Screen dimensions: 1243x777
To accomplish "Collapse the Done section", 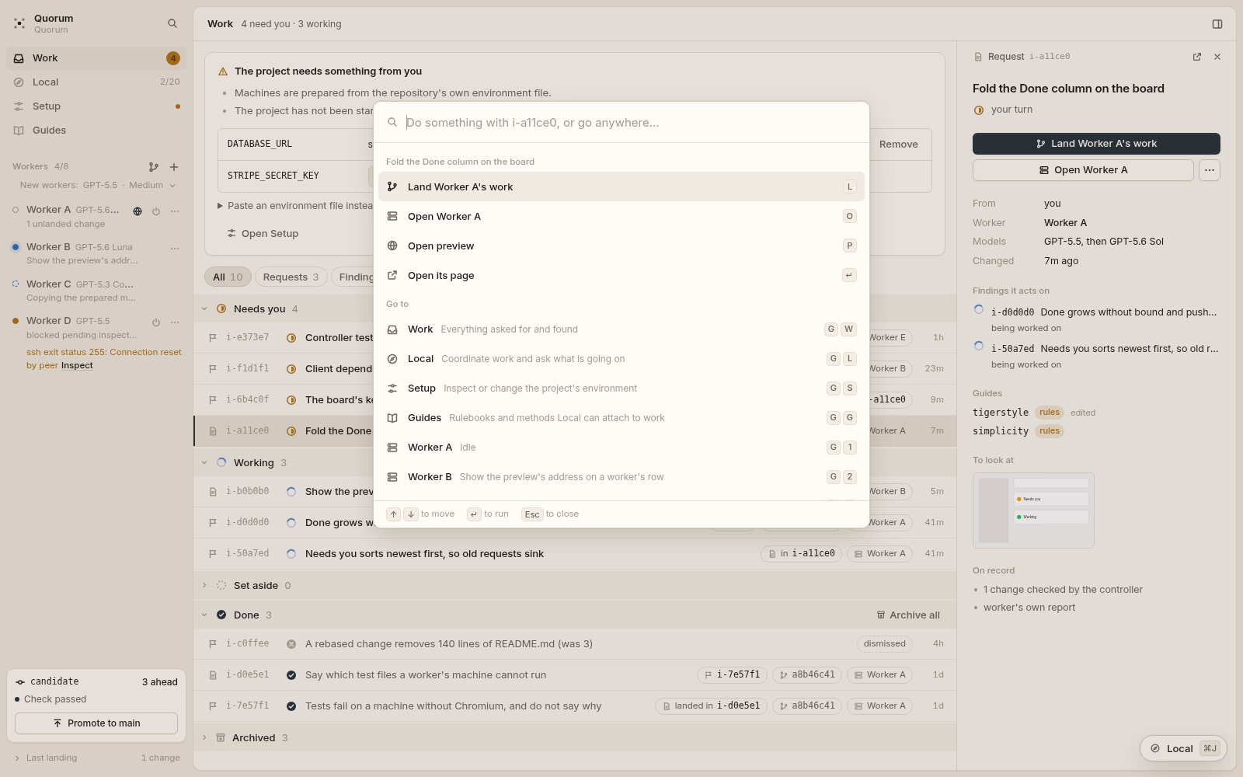I will [x=204, y=615].
